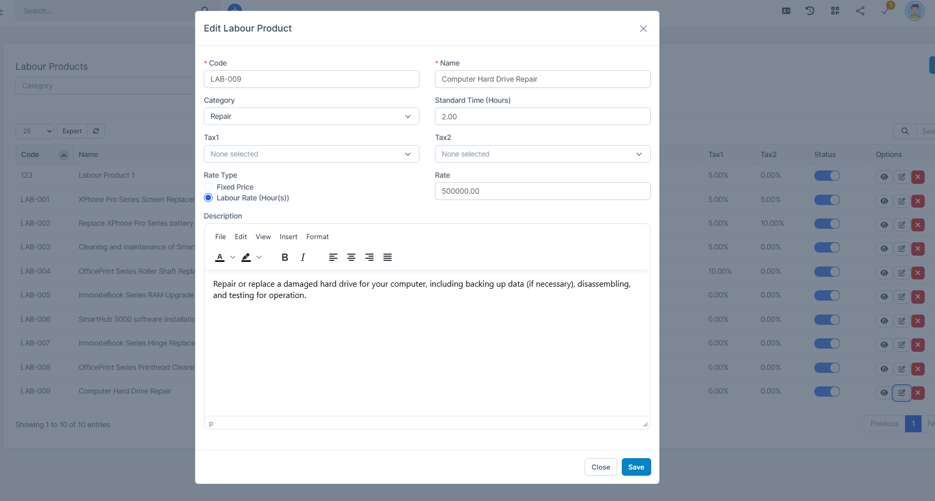Click the Italic formatting icon

point(303,257)
